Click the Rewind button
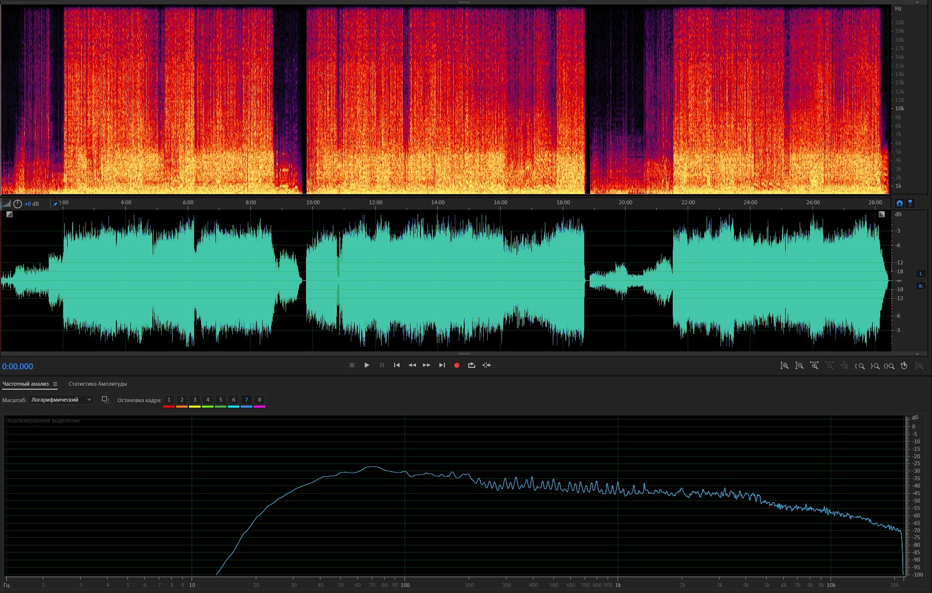 coord(412,365)
